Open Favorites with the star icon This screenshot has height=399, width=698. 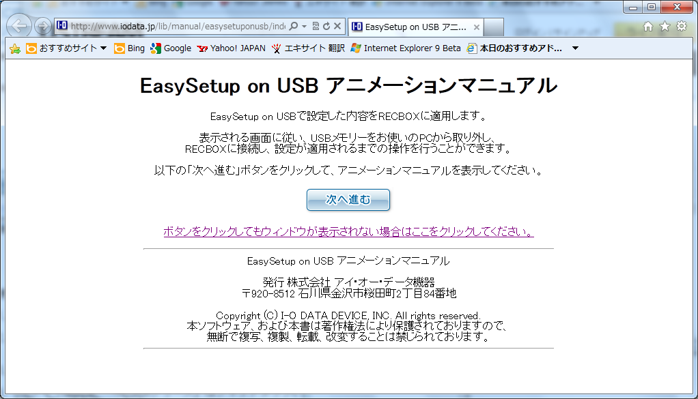coord(665,27)
